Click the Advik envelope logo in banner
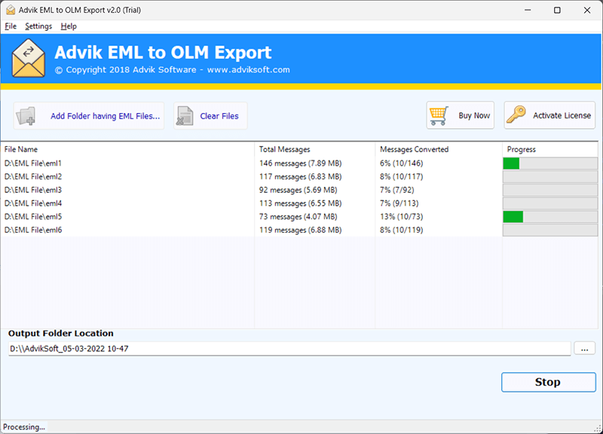This screenshot has width=603, height=434. (x=29, y=58)
